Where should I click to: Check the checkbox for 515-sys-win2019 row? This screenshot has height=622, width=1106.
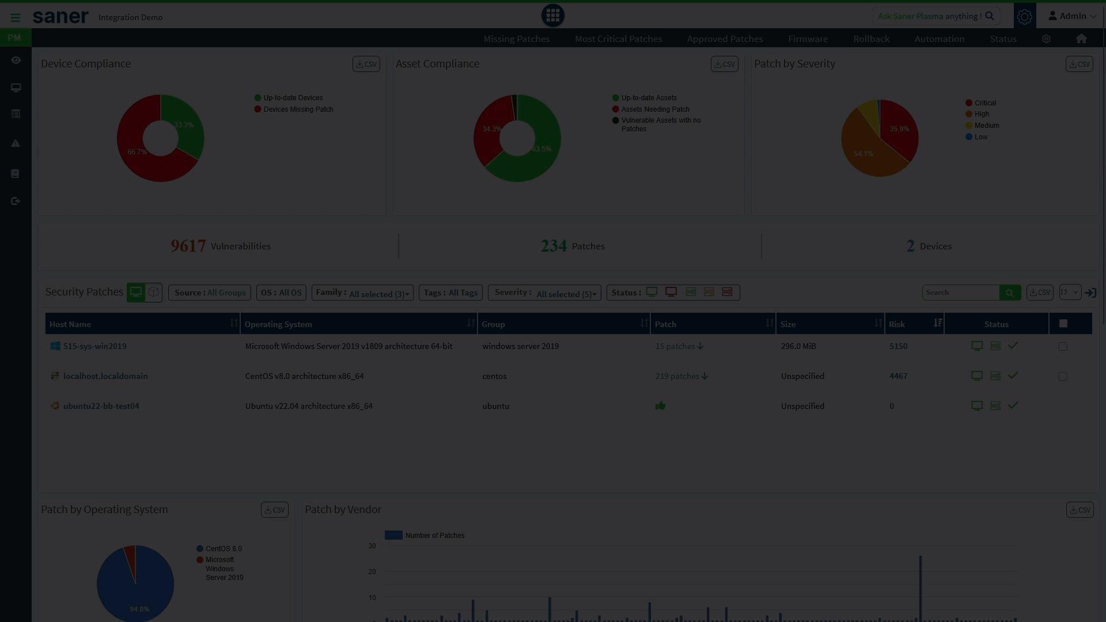tap(1063, 346)
